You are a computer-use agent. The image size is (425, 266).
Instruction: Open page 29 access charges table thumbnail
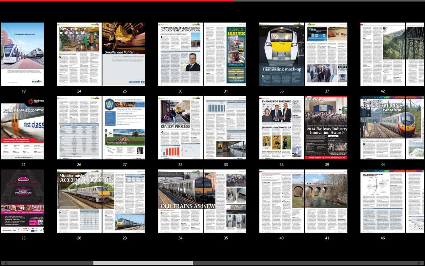pyautogui.click(x=124, y=201)
